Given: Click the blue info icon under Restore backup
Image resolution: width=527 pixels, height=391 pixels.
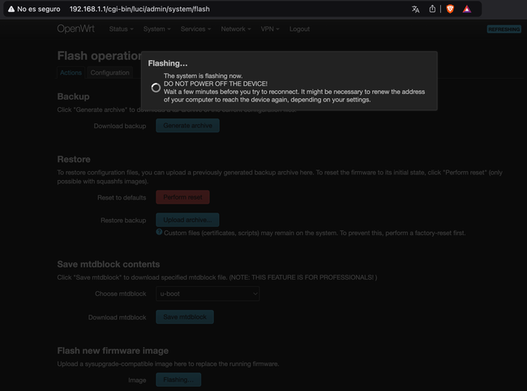Looking at the screenshot, I should coord(159,232).
